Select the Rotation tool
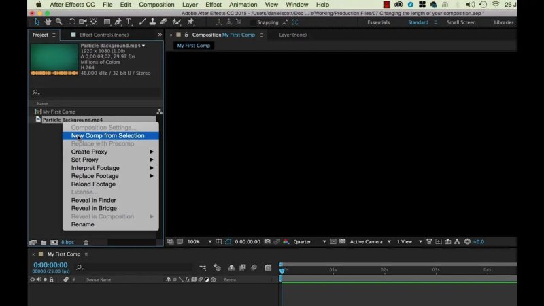544x306 pixels. [72, 22]
